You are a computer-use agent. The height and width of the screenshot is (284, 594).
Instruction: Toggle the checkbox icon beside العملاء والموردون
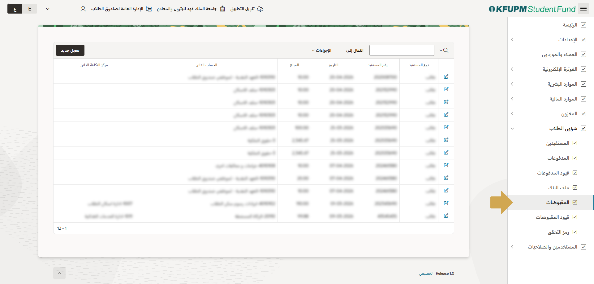click(583, 54)
